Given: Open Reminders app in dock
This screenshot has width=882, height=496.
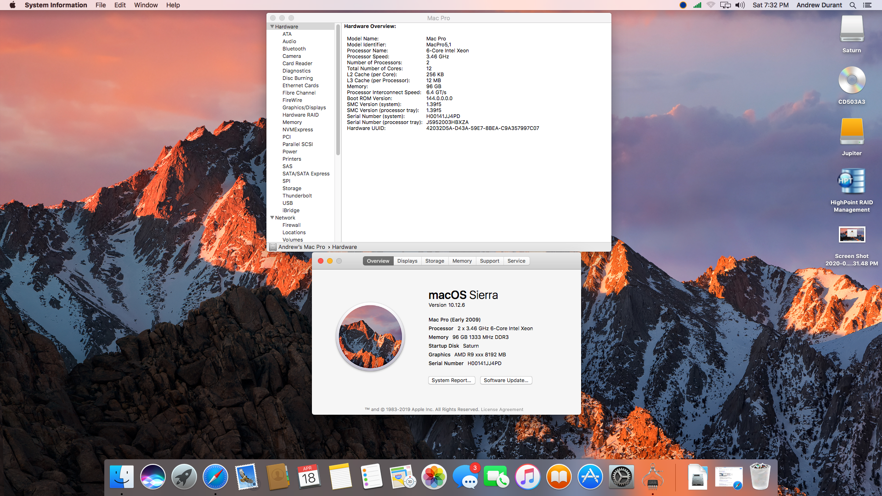Looking at the screenshot, I should coord(372,477).
